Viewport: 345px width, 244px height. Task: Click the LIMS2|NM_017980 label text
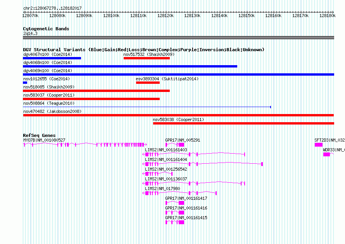[x=162, y=189]
